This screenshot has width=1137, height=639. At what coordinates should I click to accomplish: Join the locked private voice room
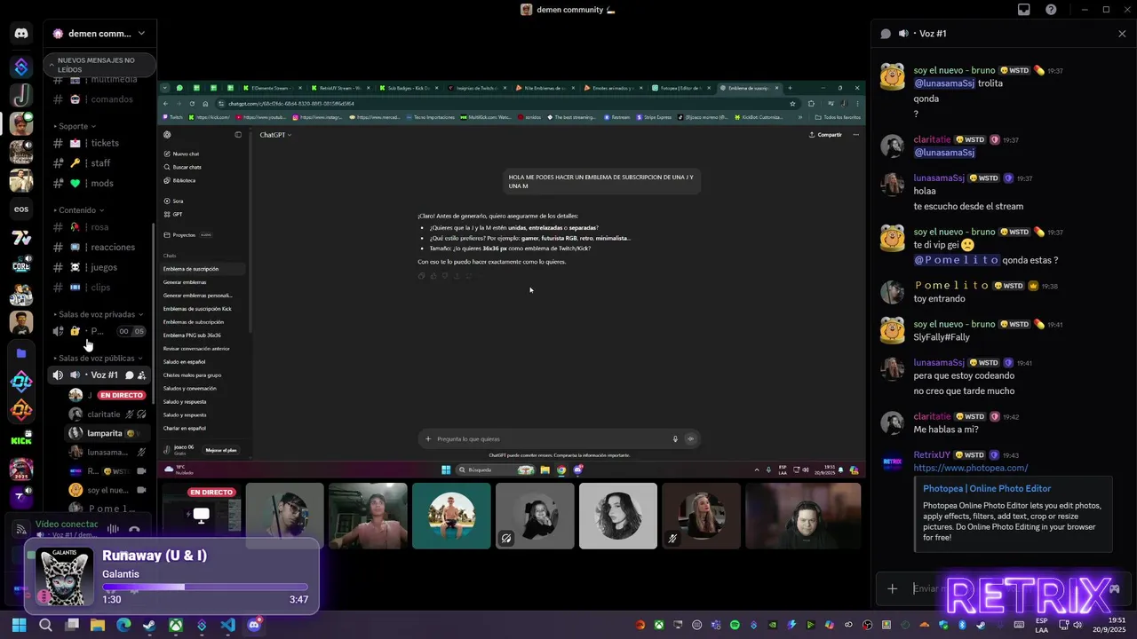click(99, 331)
